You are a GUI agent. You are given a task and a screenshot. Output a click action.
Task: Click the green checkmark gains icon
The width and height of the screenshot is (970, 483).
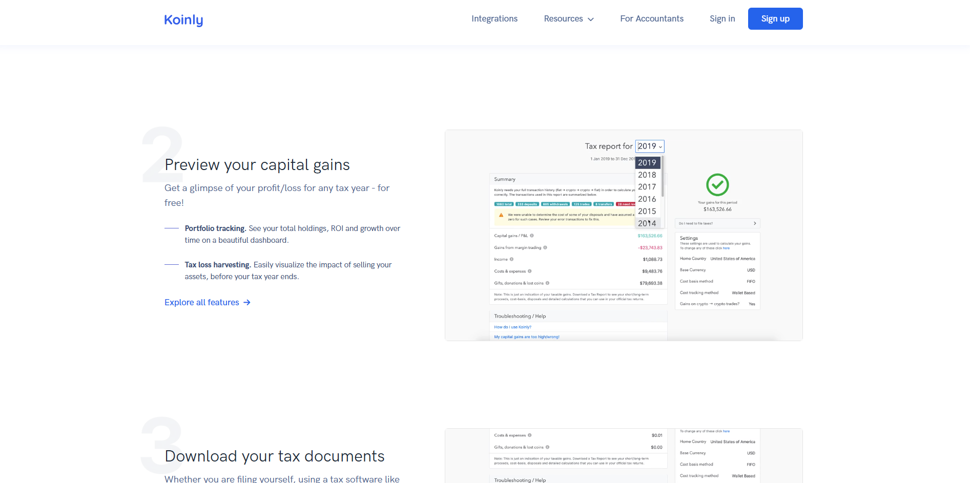click(717, 185)
